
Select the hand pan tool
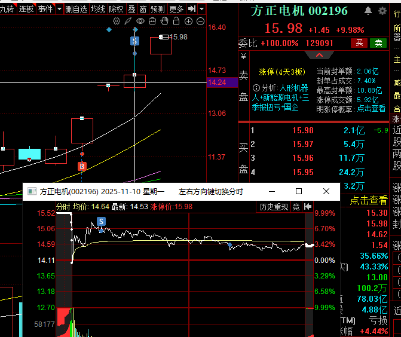point(164,21)
